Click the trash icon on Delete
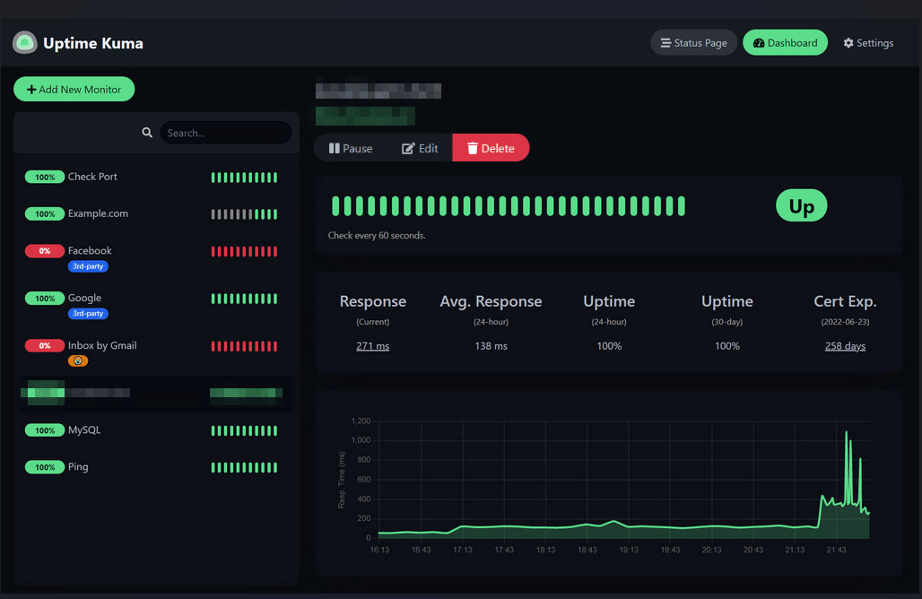This screenshot has height=599, width=922. (472, 148)
